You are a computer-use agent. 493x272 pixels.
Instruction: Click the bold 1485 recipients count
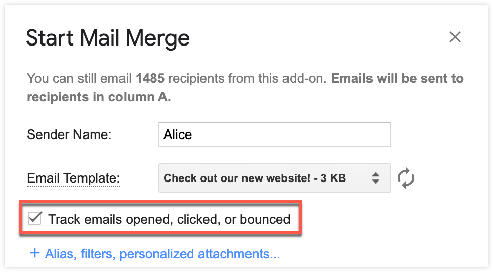point(150,79)
